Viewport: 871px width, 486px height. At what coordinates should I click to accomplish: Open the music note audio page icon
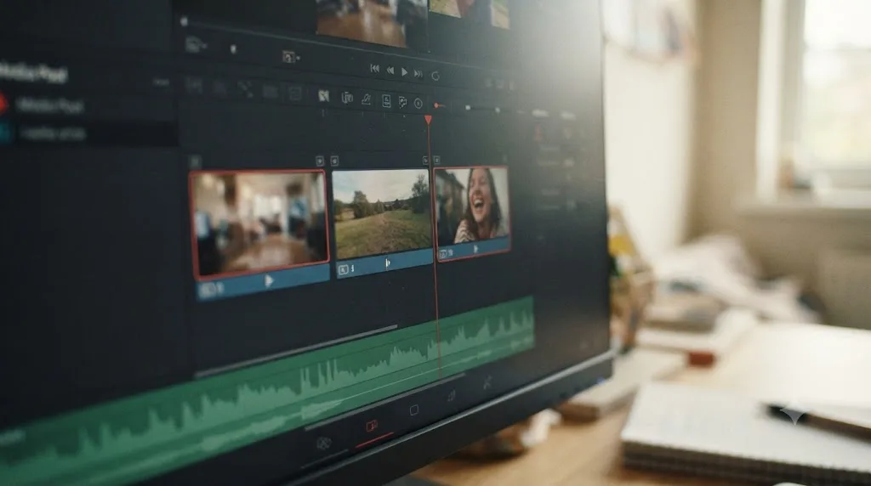coord(452,395)
